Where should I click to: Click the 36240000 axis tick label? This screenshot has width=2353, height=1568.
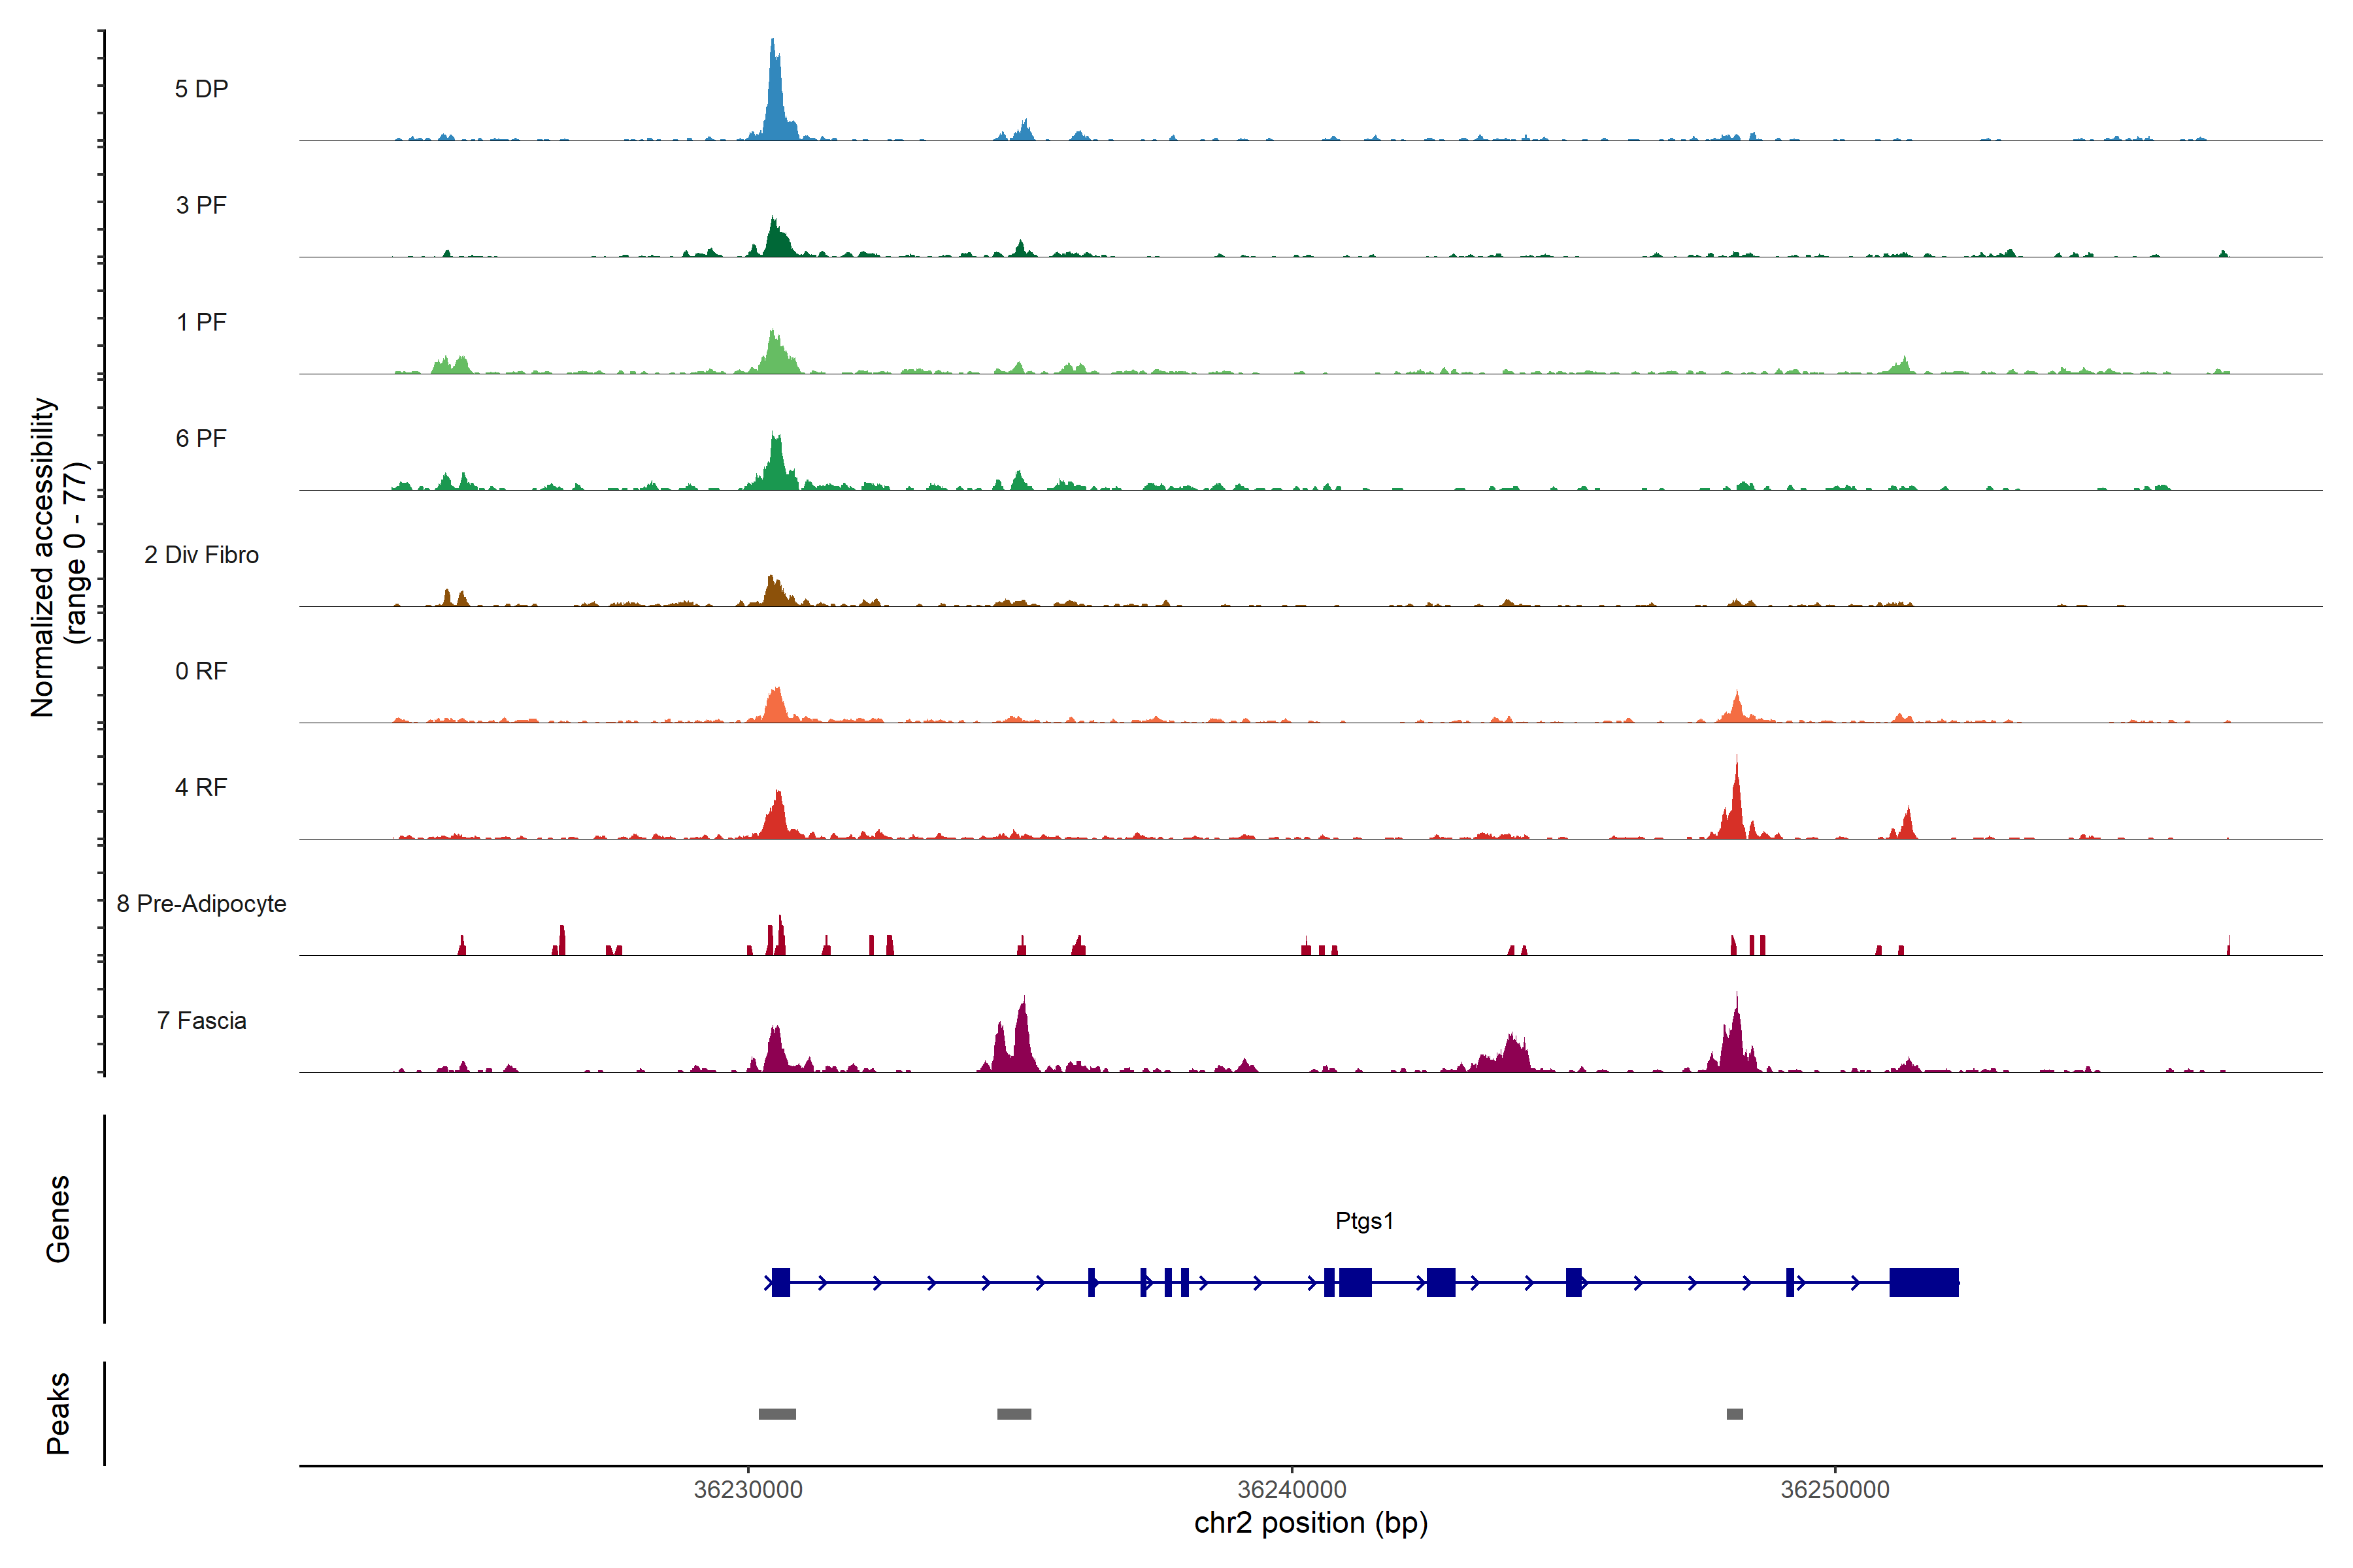1292,1489
